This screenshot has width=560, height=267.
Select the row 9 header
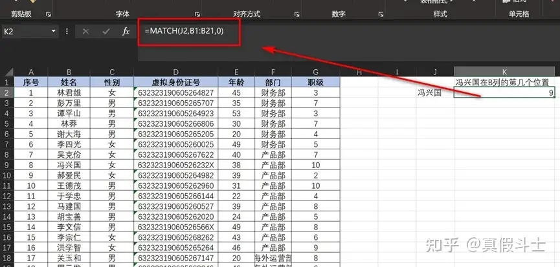pyautogui.click(x=8, y=165)
